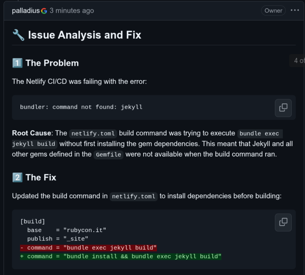
Task: Copy the bundler error code block
Action: [283, 108]
